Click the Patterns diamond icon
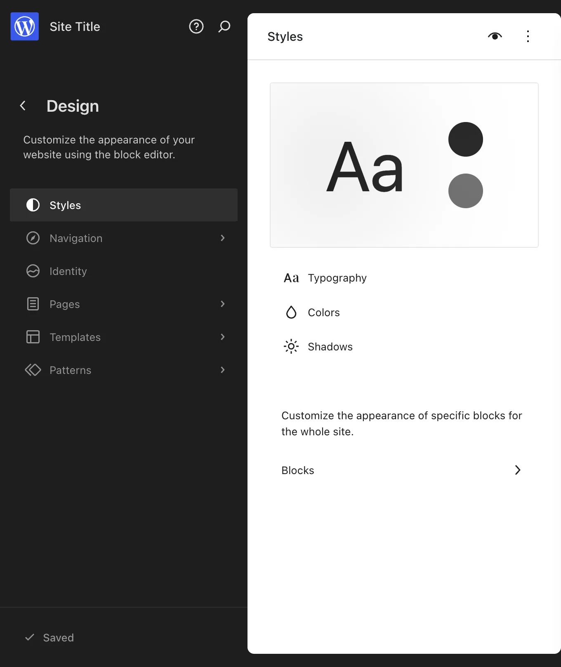561x667 pixels. tap(33, 370)
